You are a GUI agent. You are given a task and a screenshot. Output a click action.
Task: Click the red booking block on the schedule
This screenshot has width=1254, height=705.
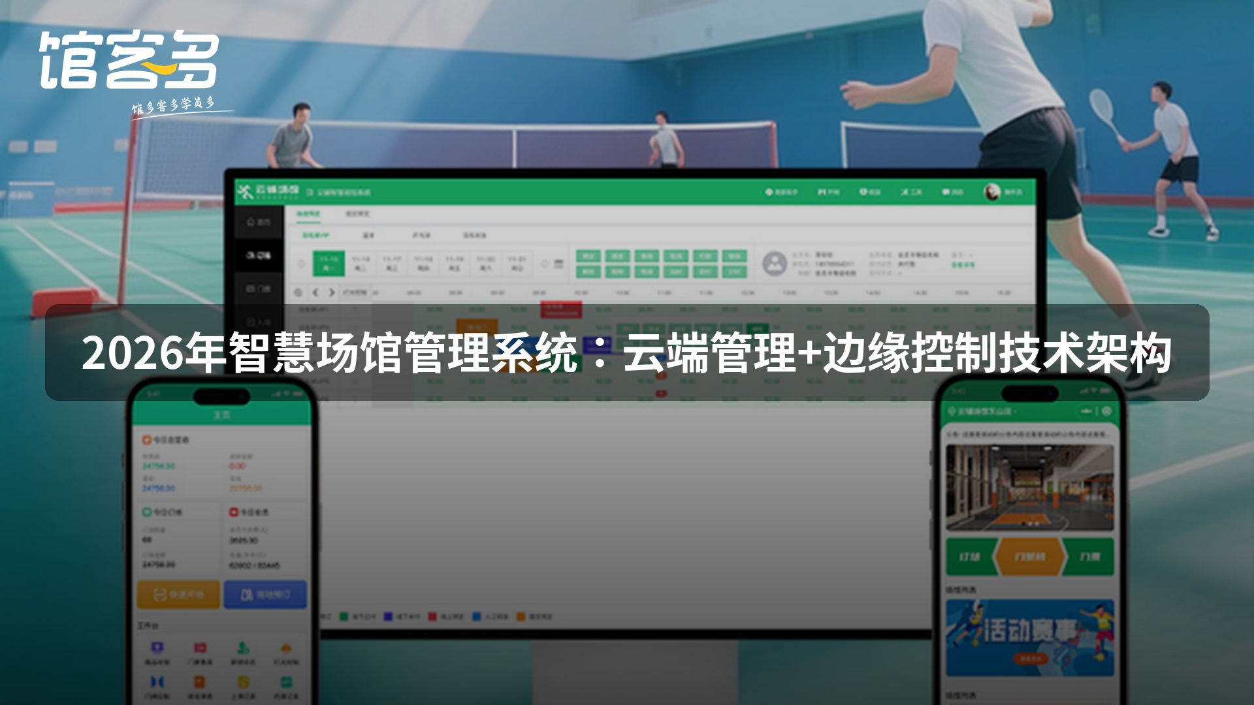point(561,309)
